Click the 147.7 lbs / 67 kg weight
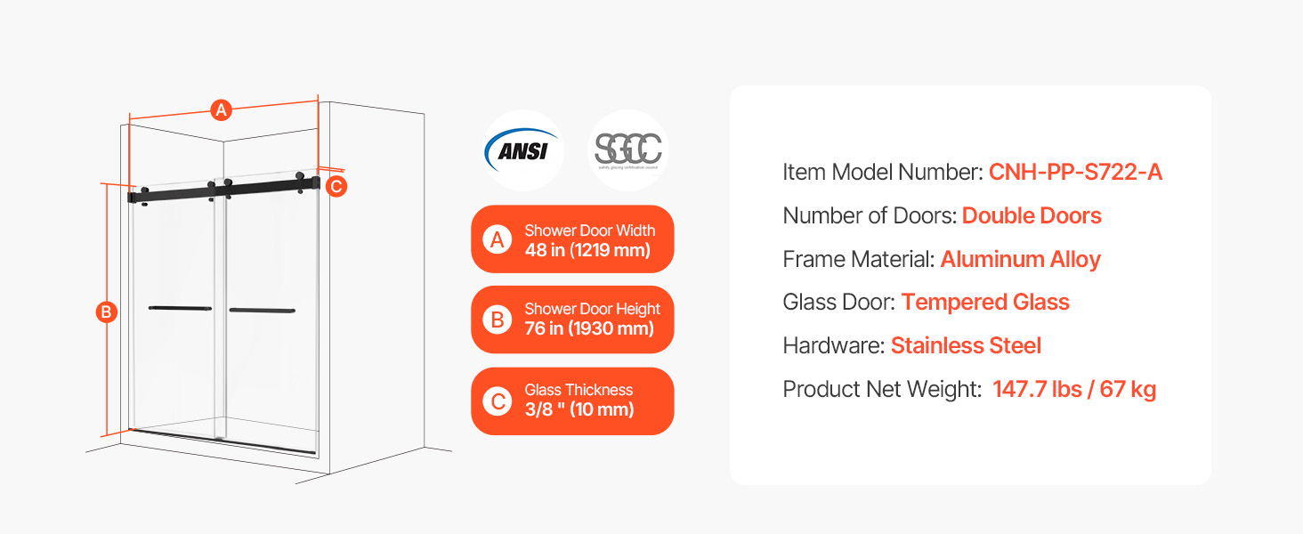The width and height of the screenshot is (1303, 534). 1074,389
